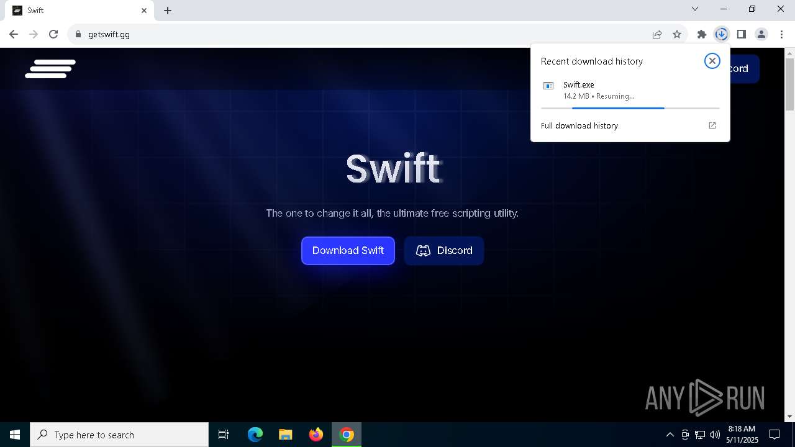Screen dimensions: 795x447
Task: Open the Chrome three-dot menu
Action: [x=781, y=34]
